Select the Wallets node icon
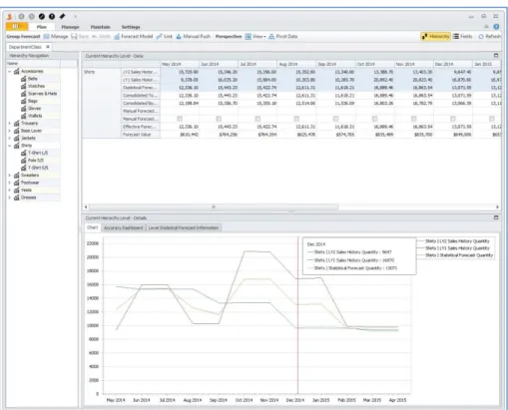 (x=24, y=116)
